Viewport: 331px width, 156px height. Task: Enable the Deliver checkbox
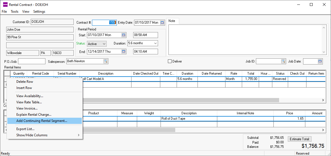170,61
